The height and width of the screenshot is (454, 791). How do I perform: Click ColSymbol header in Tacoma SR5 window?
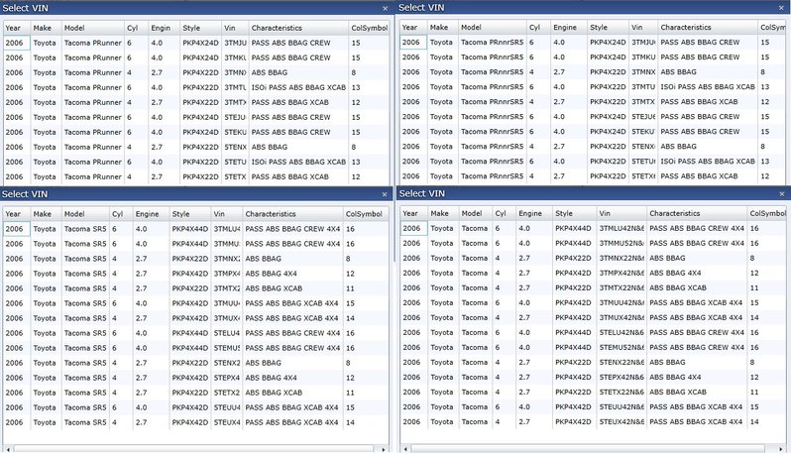[x=365, y=214]
